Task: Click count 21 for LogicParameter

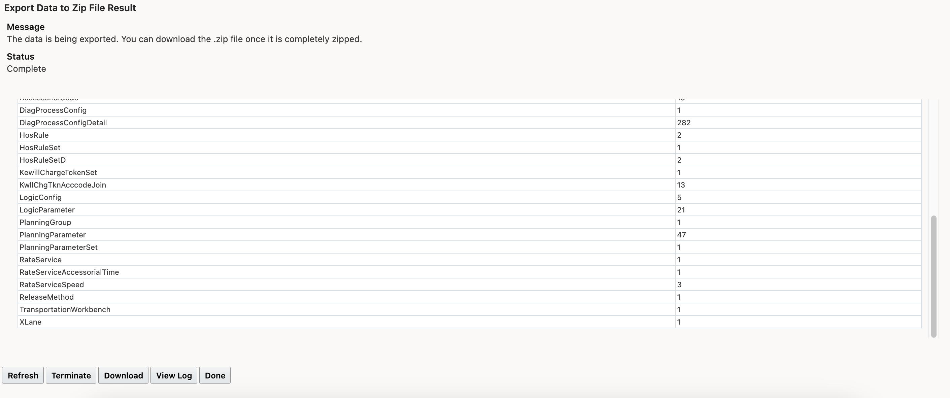Action: pyautogui.click(x=681, y=210)
